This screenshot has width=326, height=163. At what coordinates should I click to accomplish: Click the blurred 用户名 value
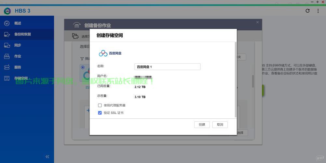[143, 77]
